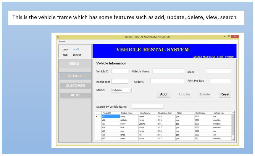The width and height of the screenshot is (255, 156).
Task: Select the VEHICLE menu button
Action: (75, 76)
